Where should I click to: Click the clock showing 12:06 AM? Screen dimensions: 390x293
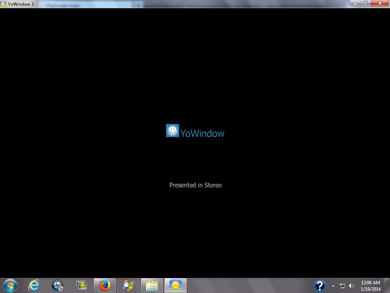pos(370,283)
